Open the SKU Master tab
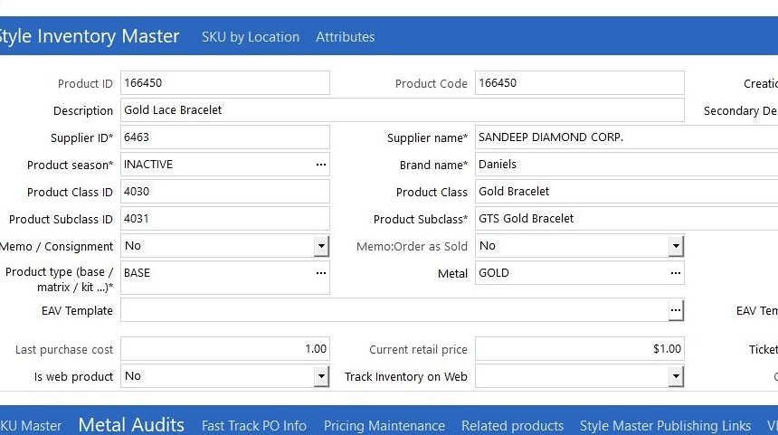 pos(31,426)
